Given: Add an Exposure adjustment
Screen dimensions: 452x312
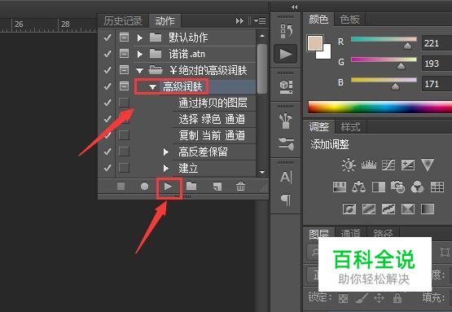Looking at the screenshot, I should click(x=408, y=165).
